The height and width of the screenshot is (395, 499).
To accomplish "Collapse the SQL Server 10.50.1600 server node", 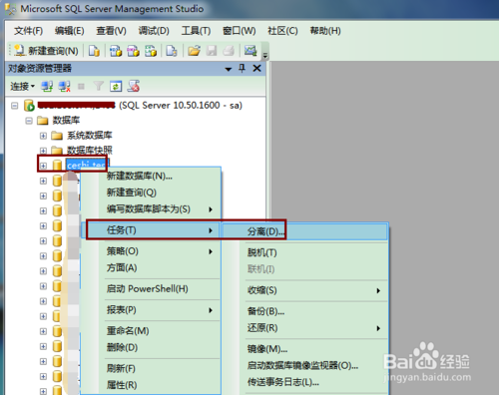I will point(14,106).
